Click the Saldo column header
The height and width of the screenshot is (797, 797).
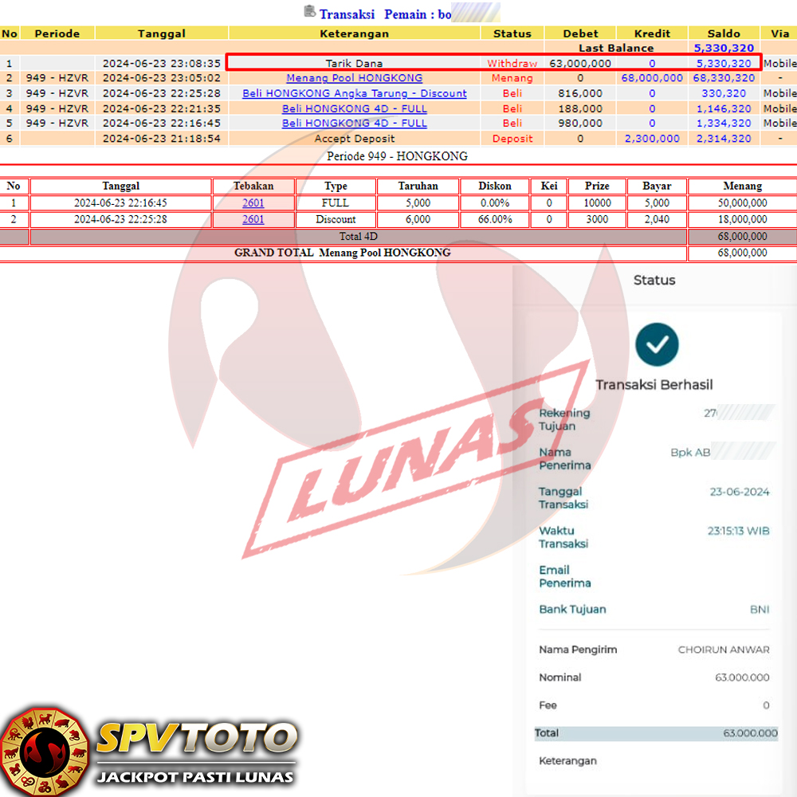[x=723, y=33]
